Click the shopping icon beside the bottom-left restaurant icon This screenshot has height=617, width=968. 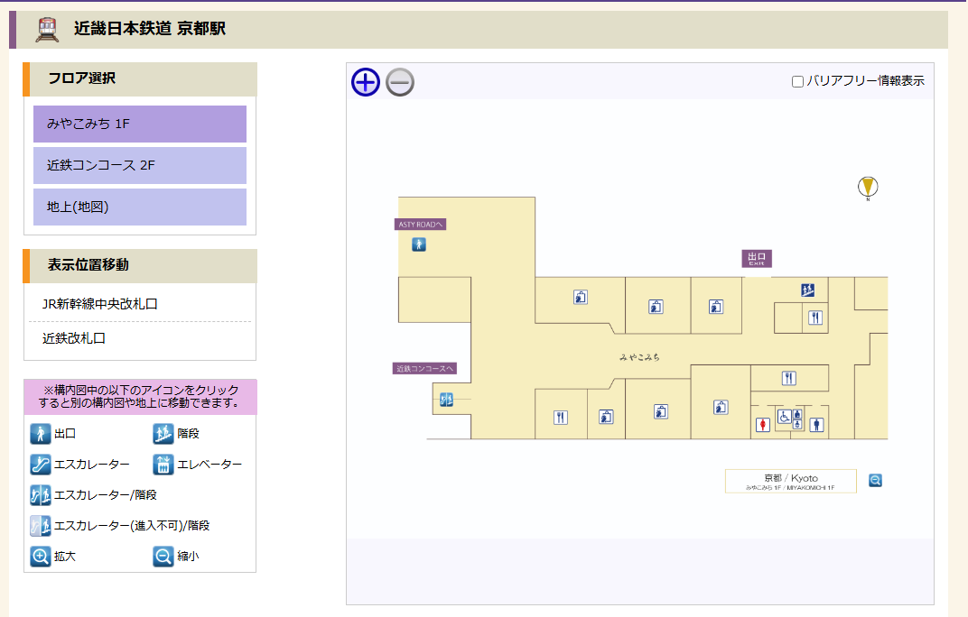(x=606, y=417)
